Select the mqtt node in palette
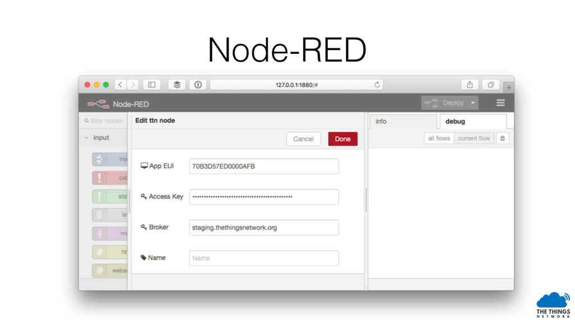 pyautogui.click(x=110, y=233)
